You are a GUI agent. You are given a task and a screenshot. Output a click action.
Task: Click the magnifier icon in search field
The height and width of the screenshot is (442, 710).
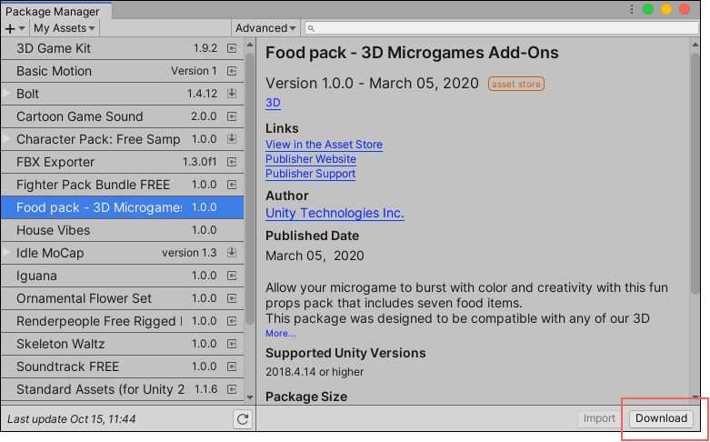click(312, 28)
